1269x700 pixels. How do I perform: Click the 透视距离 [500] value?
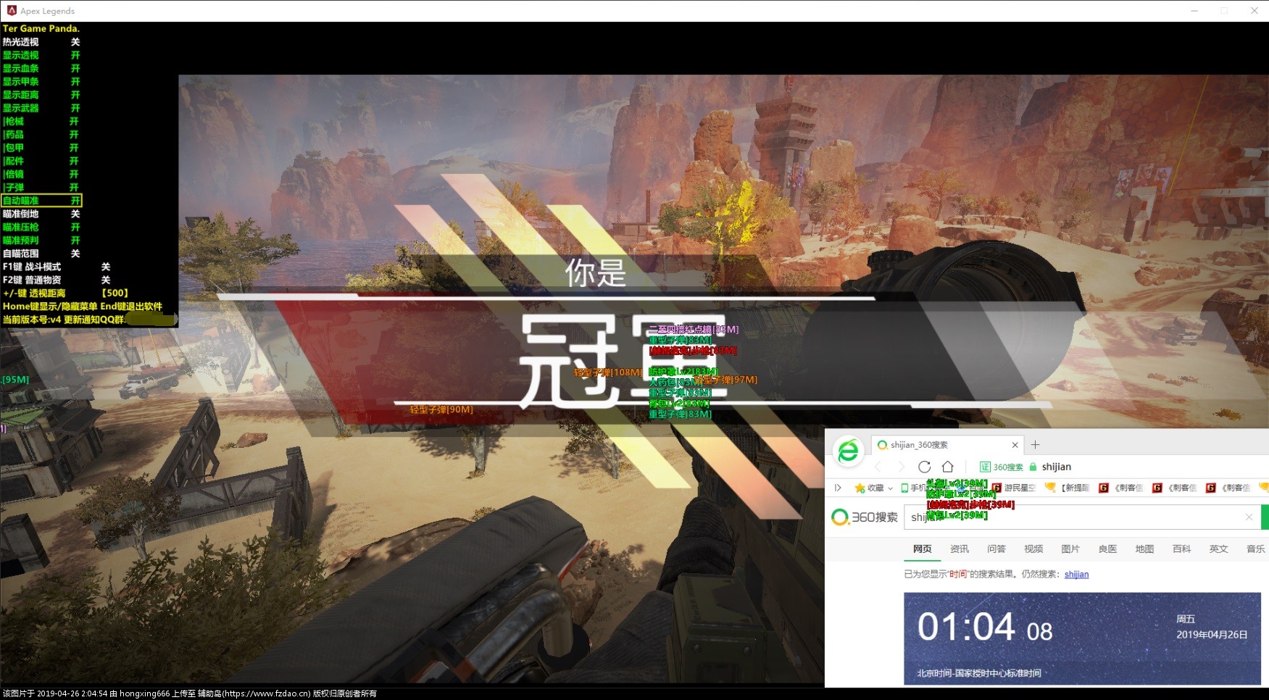pos(115,293)
